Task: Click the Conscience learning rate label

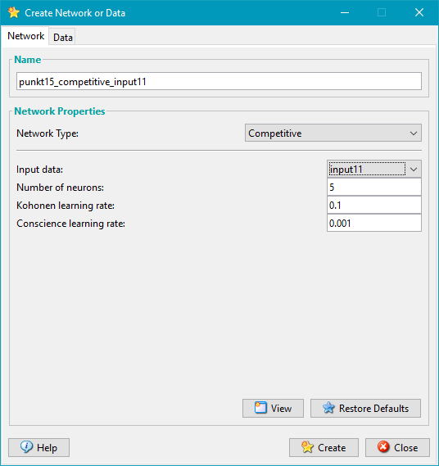Action: (x=70, y=224)
